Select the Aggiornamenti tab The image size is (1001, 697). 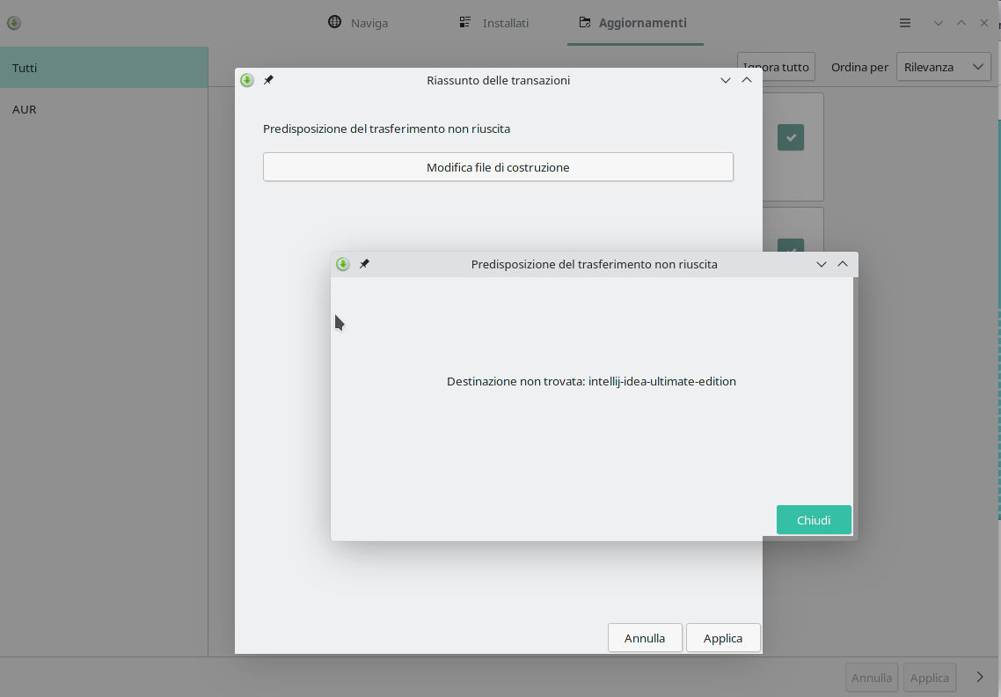pyautogui.click(x=634, y=23)
